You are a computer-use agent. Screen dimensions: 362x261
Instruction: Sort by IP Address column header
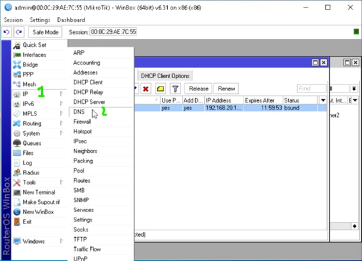[x=224, y=100]
